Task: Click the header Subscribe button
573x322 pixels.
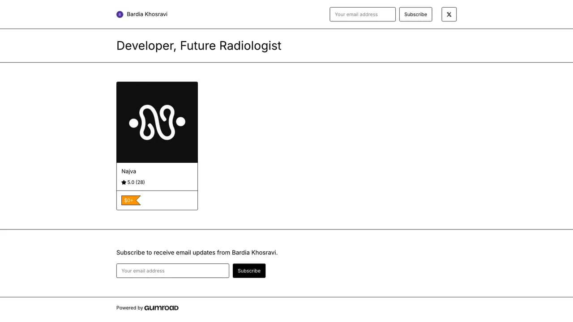Action: coord(415,14)
